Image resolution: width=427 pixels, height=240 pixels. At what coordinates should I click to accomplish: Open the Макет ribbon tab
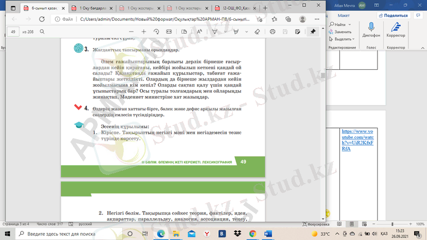343,15
